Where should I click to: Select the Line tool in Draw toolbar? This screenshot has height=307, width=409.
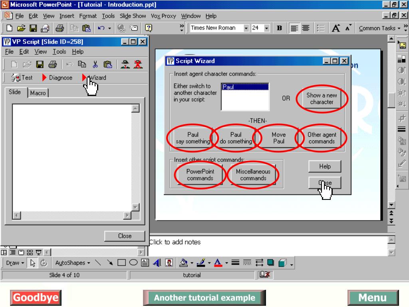pos(98,263)
